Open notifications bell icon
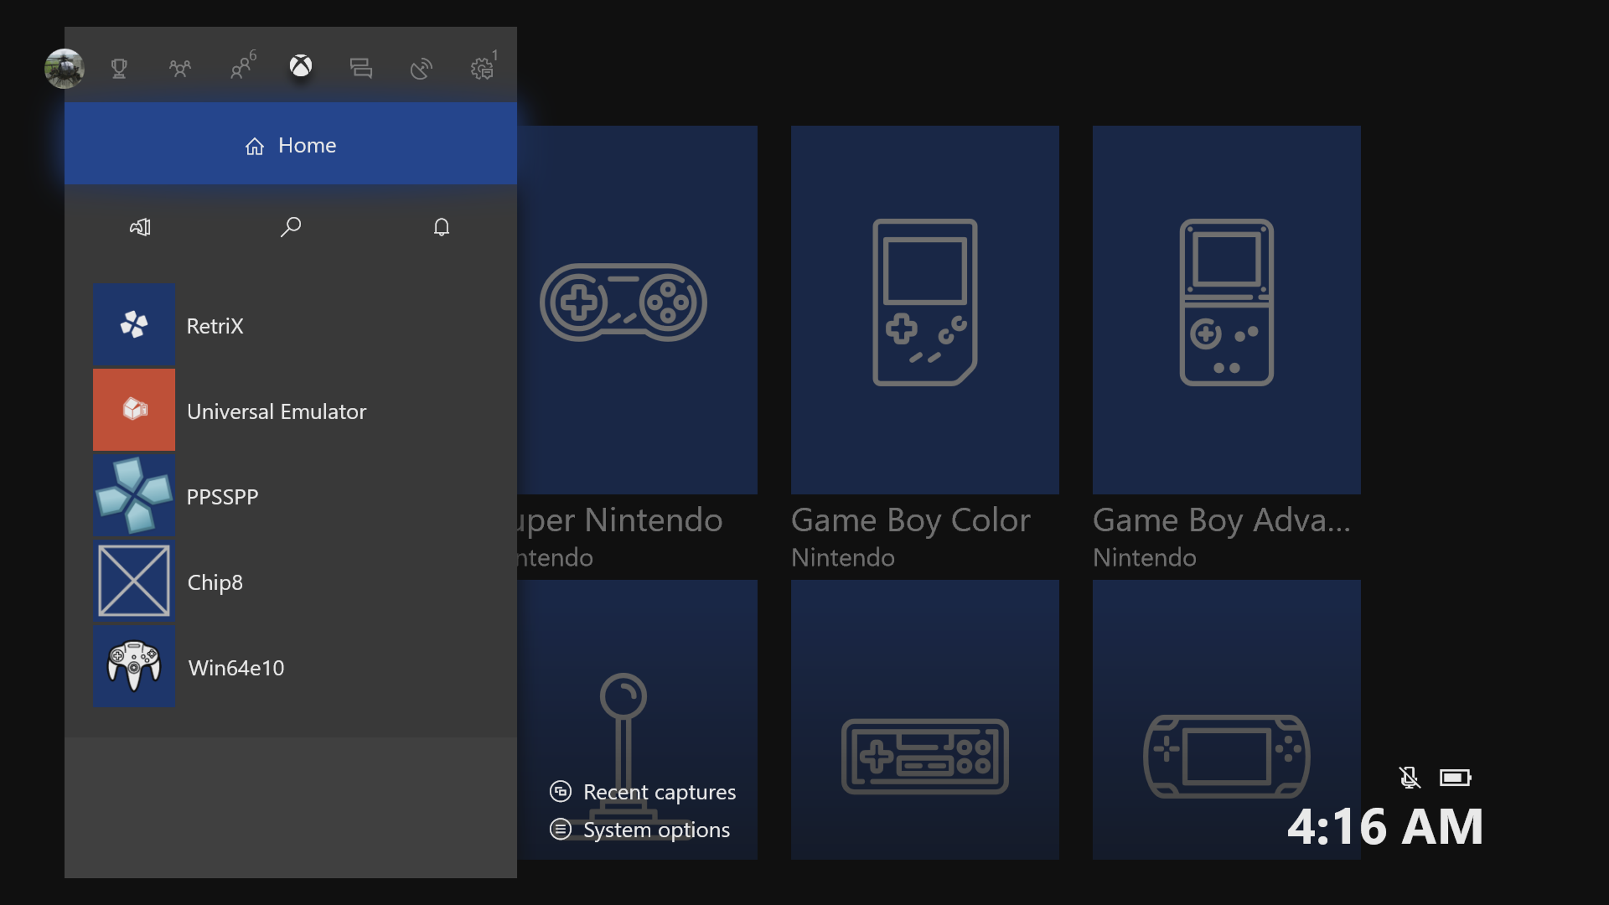 (x=441, y=227)
